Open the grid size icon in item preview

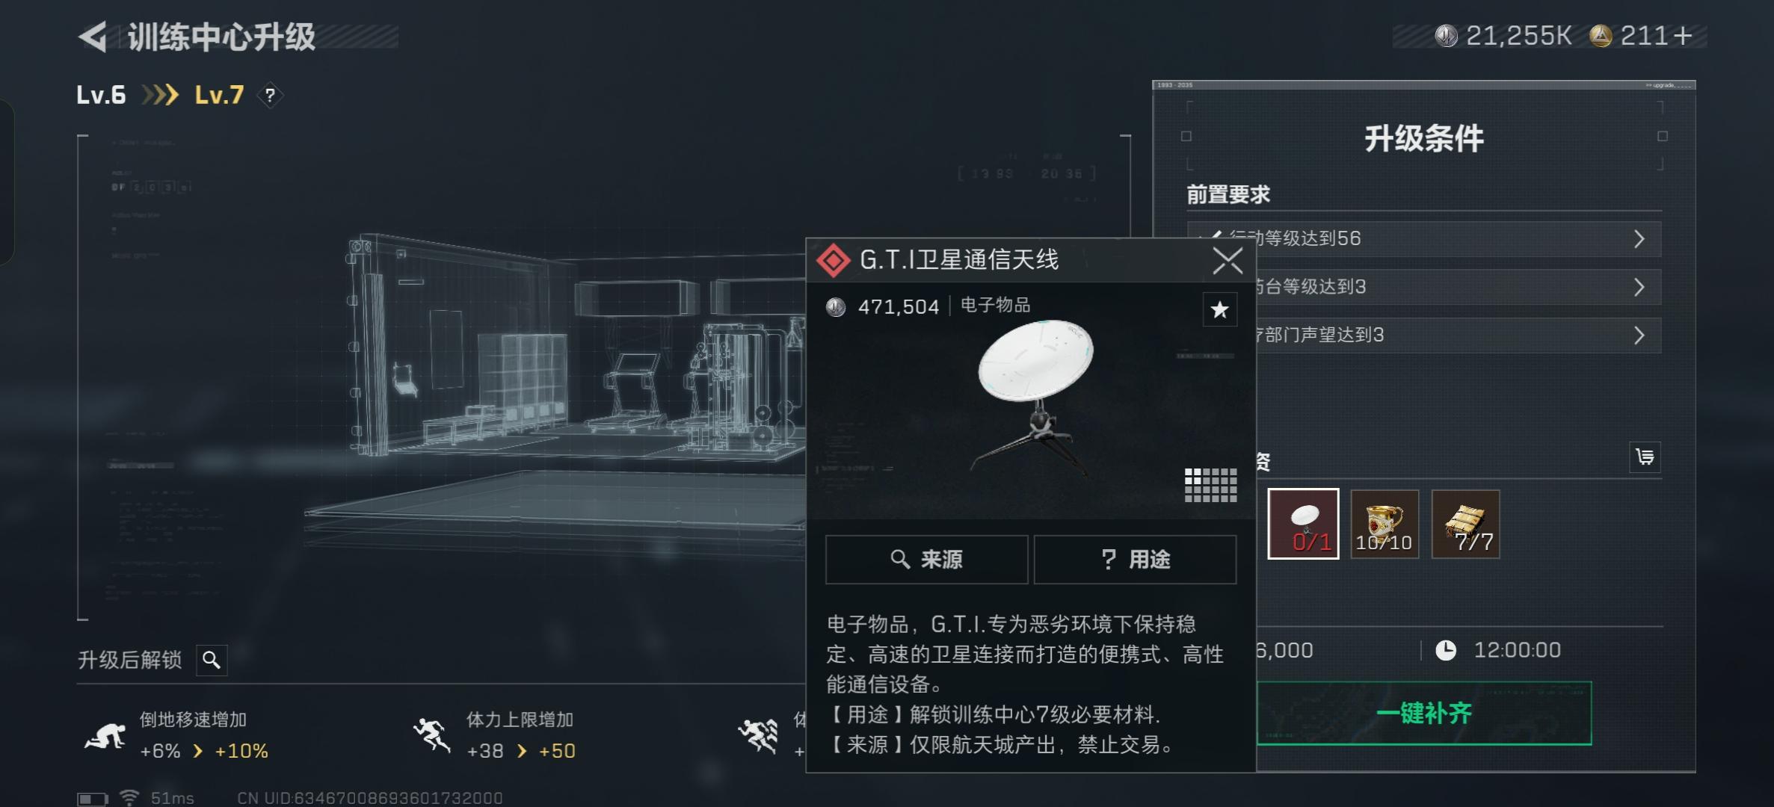[1210, 485]
